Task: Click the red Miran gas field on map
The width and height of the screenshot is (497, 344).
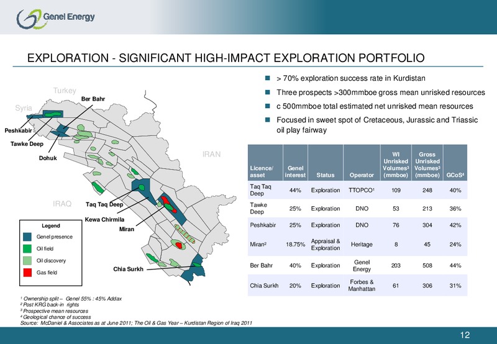Action: click(165, 200)
